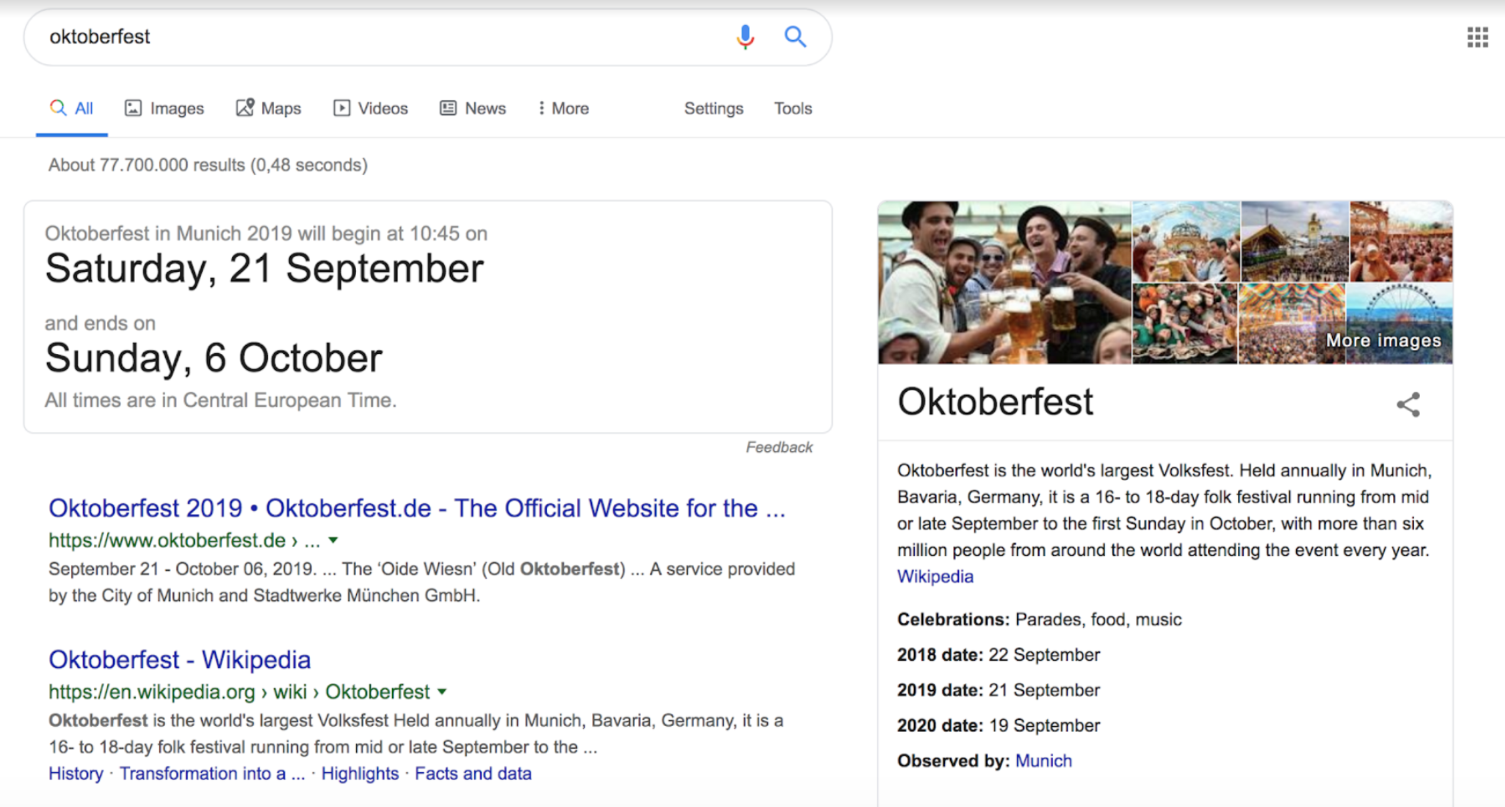Expand dropdown arrow beside Wikipedia result URL
The width and height of the screenshot is (1505, 807).
pyautogui.click(x=442, y=691)
